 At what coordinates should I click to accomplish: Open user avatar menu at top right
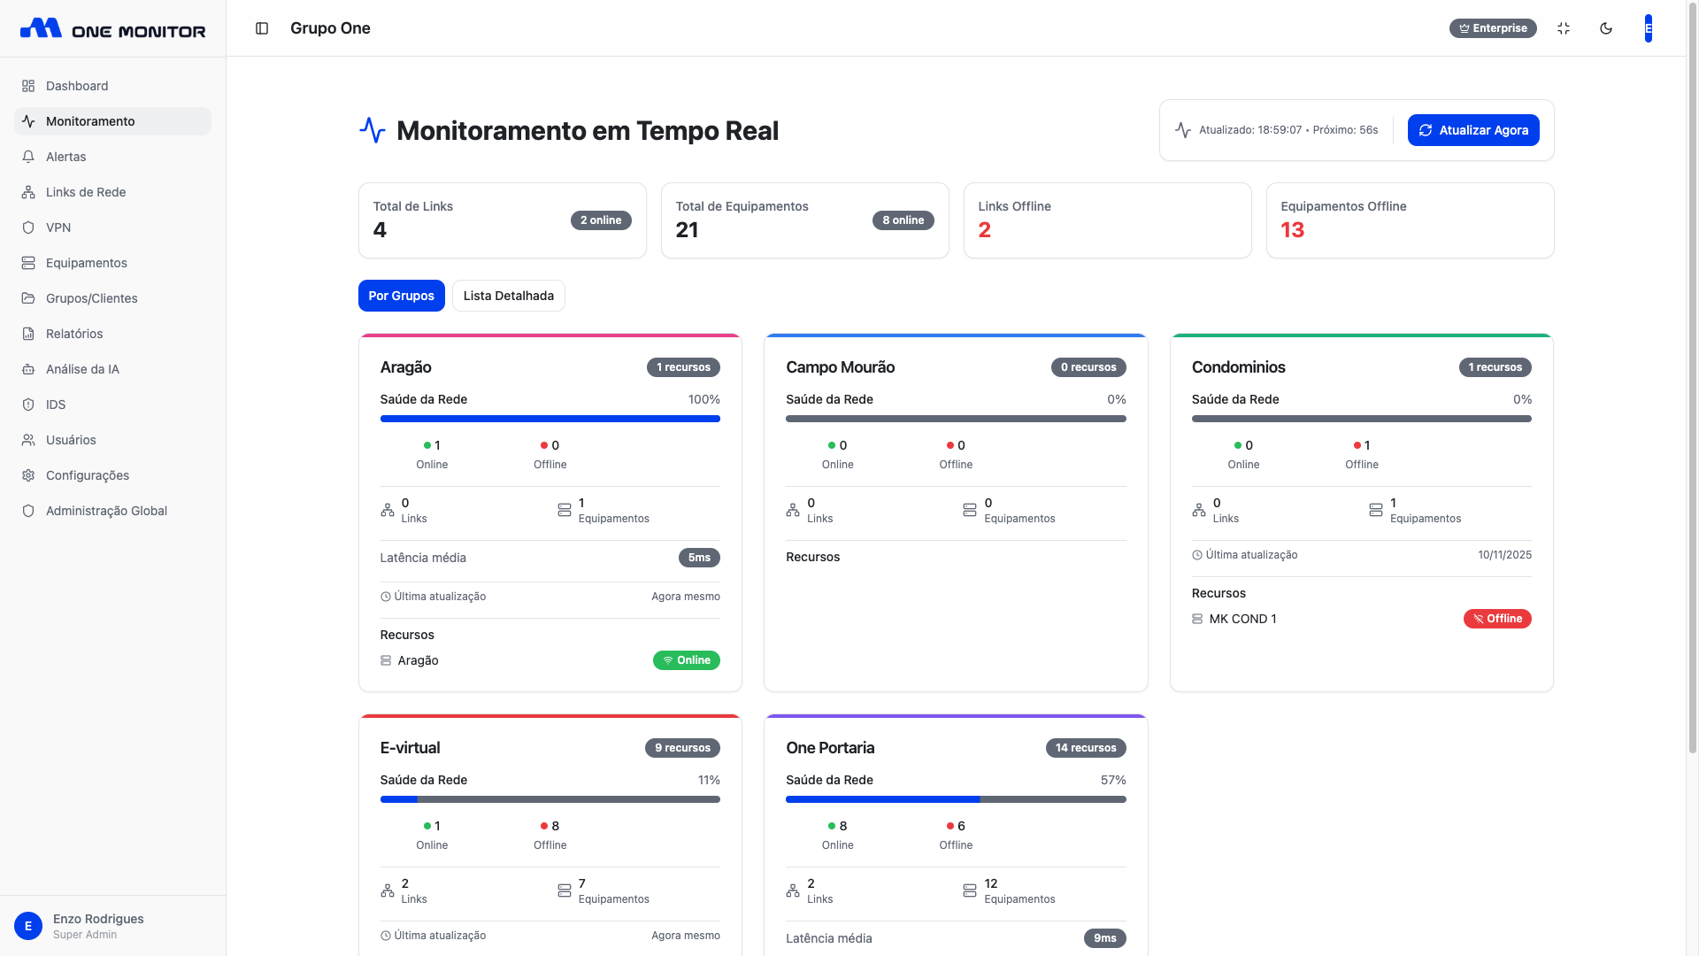pyautogui.click(x=1648, y=28)
